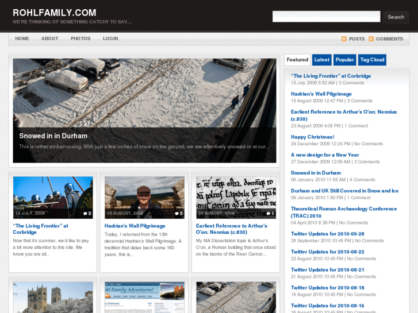Open sidebar link Theoretical Roman Archaeology Conference 2010
Screen dimensions: 418x313
click(344, 212)
